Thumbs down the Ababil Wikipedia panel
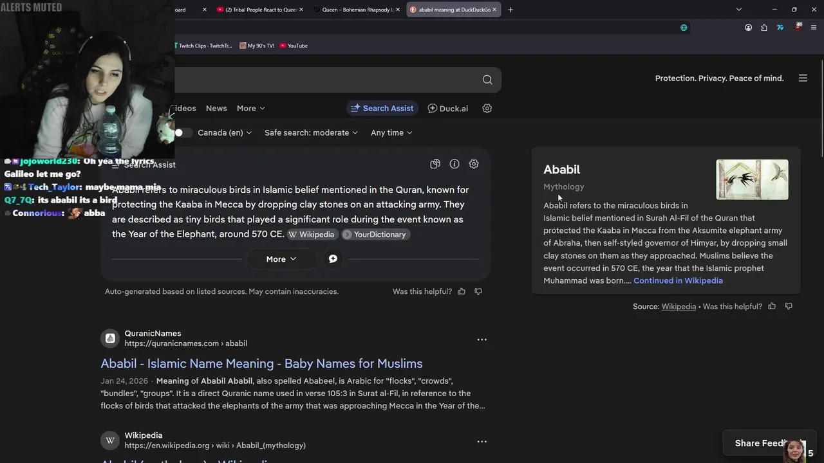Image resolution: width=824 pixels, height=463 pixels. click(789, 306)
